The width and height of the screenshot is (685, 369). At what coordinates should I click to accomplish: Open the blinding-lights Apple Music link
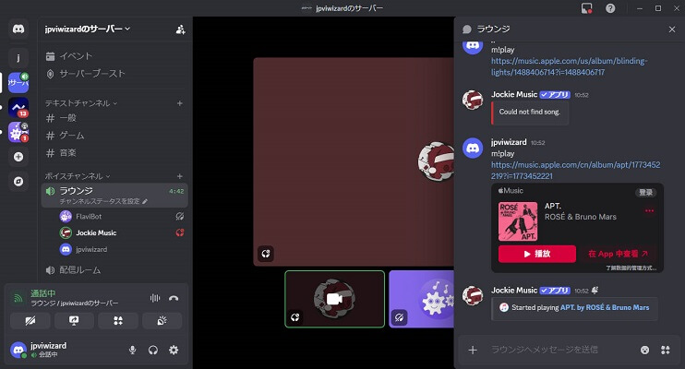[x=570, y=66]
